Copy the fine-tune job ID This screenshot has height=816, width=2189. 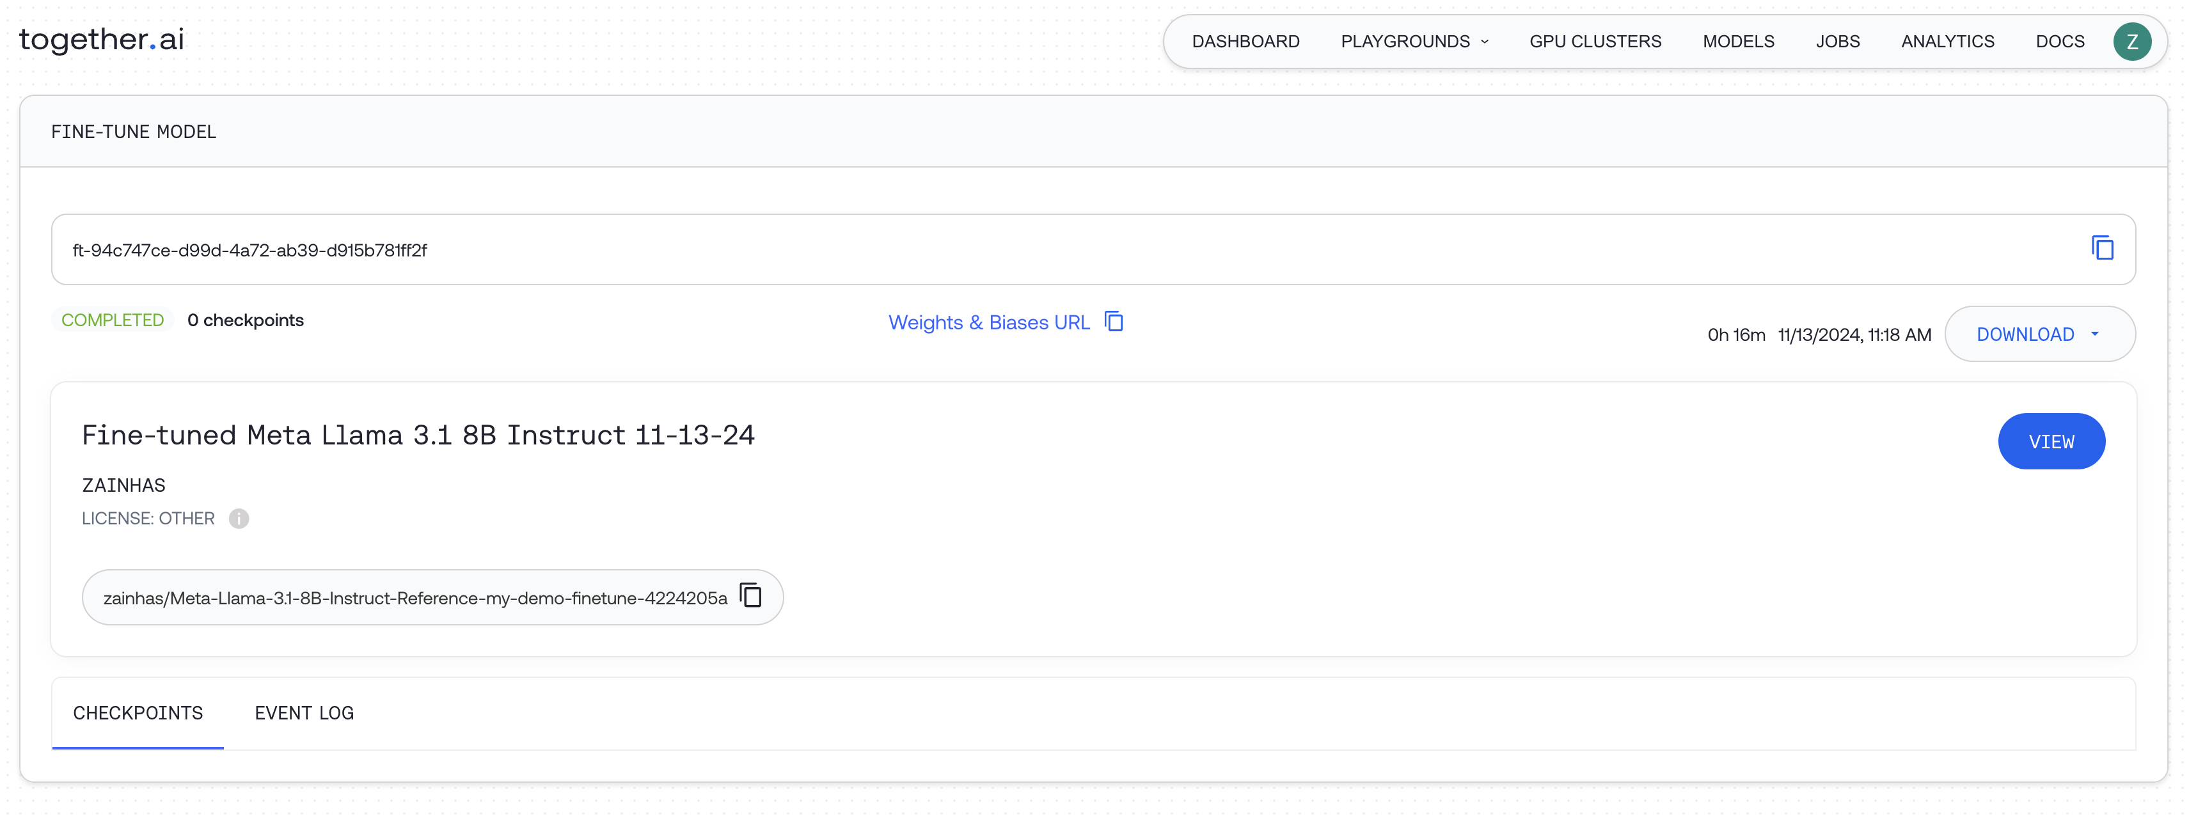point(2101,249)
